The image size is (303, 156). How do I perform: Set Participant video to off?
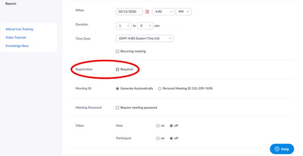171,138
